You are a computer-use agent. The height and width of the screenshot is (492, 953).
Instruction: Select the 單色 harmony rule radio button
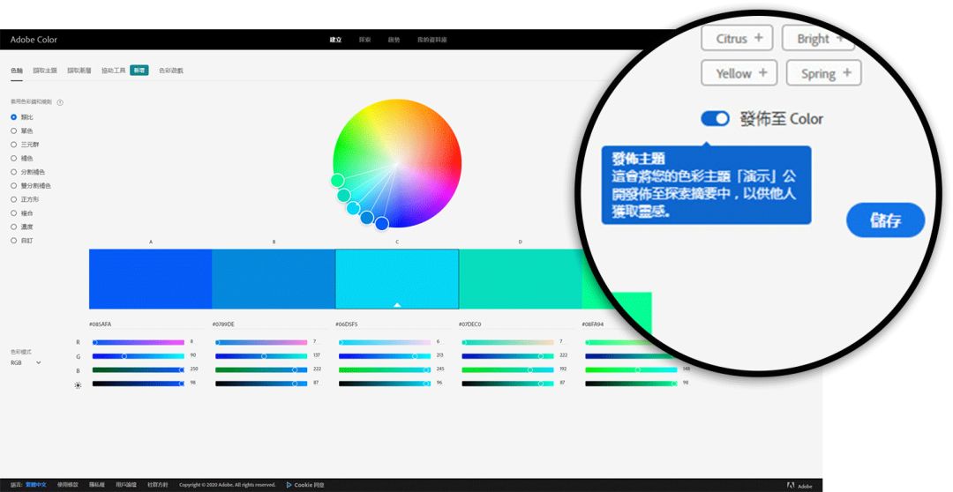click(14, 130)
